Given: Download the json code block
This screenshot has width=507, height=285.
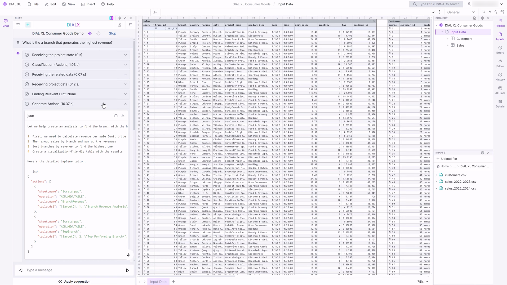Looking at the screenshot, I should pos(123,115).
